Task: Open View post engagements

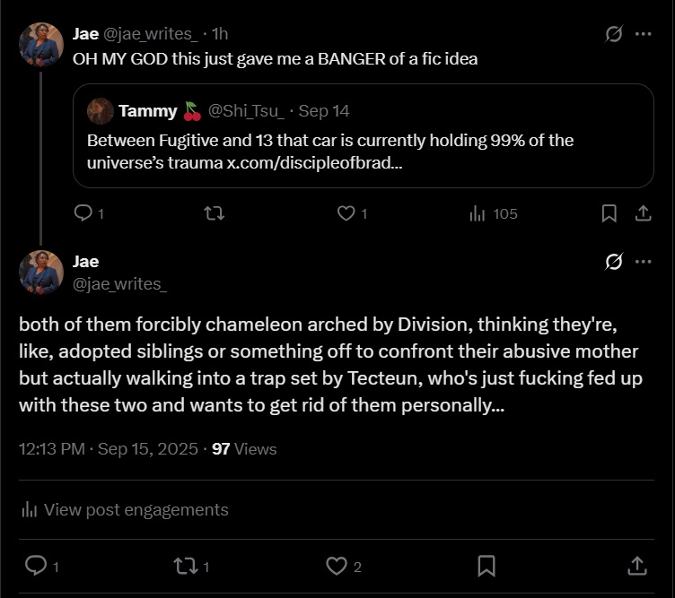Action: 124,509
